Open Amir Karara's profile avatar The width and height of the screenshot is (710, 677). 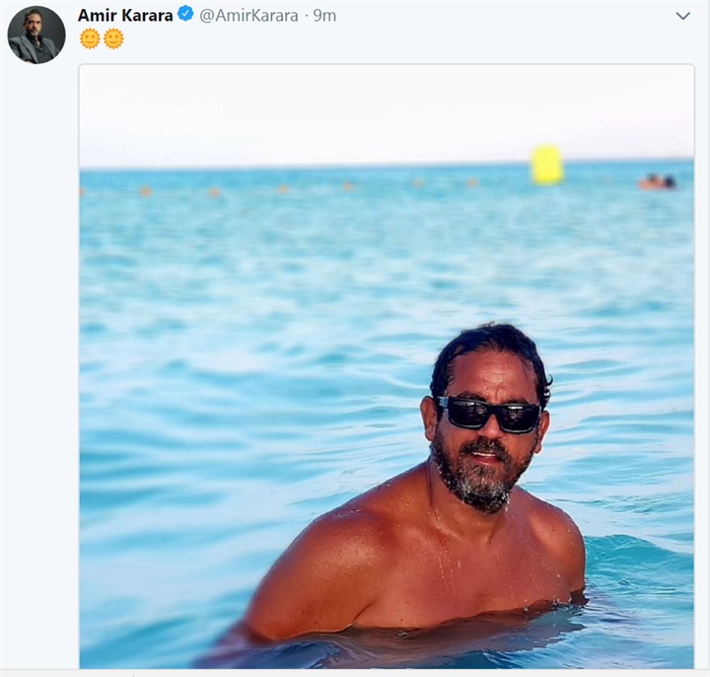(36, 35)
